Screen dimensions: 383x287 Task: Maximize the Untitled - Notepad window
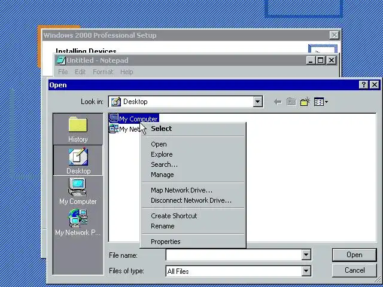click(321, 60)
